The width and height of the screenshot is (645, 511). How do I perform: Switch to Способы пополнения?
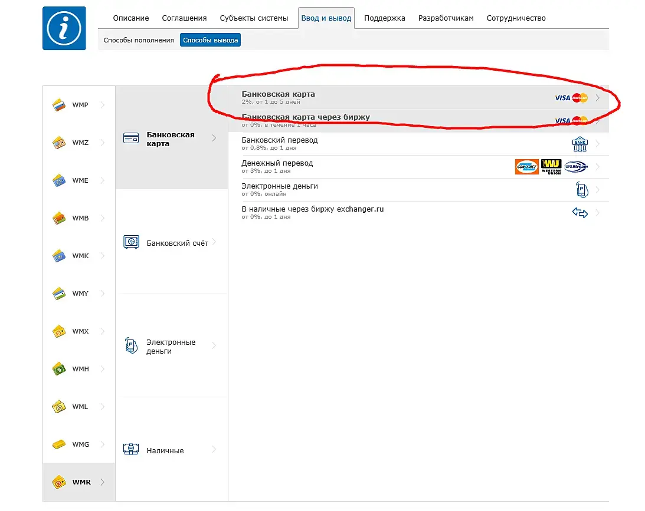[139, 40]
